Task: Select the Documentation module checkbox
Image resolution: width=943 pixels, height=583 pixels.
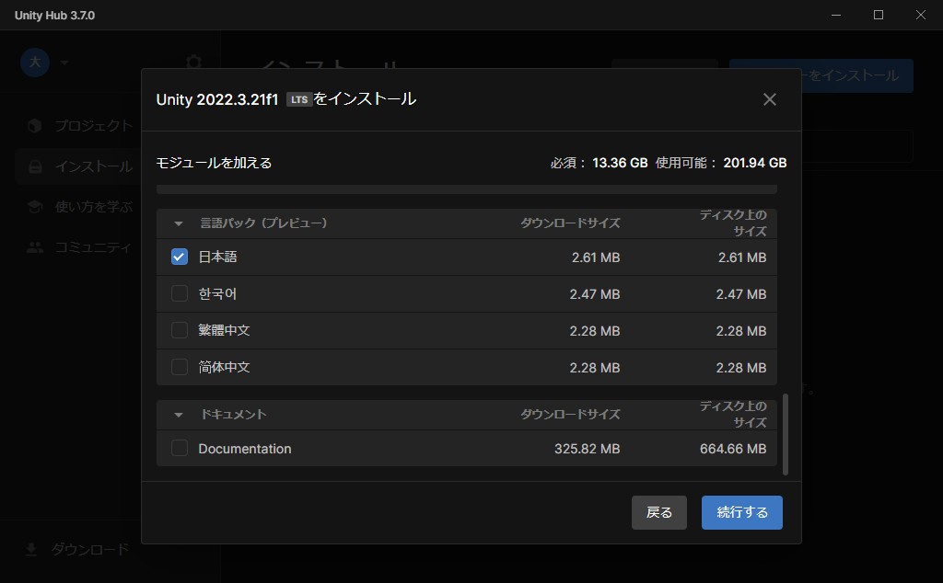Action: click(180, 449)
